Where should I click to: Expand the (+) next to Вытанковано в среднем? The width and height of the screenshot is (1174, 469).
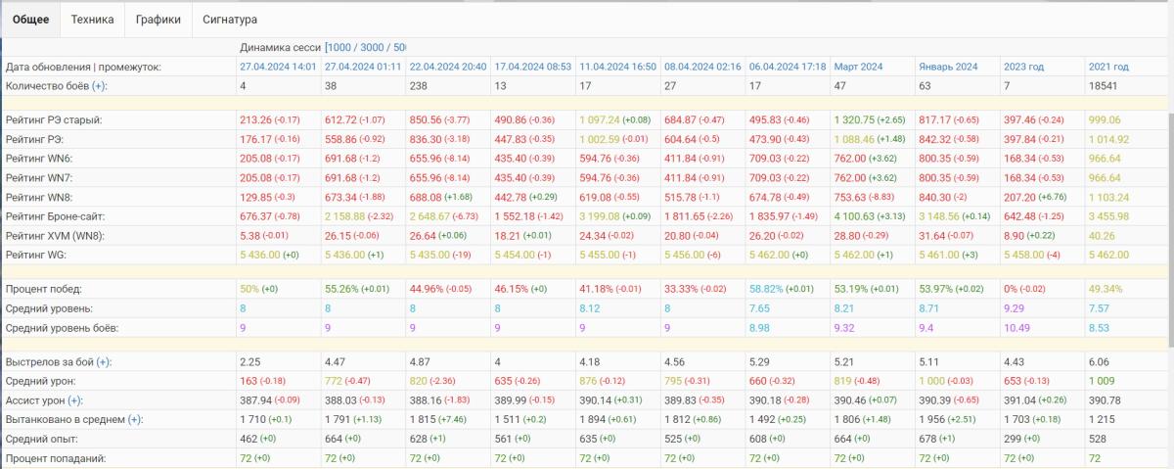coord(135,419)
